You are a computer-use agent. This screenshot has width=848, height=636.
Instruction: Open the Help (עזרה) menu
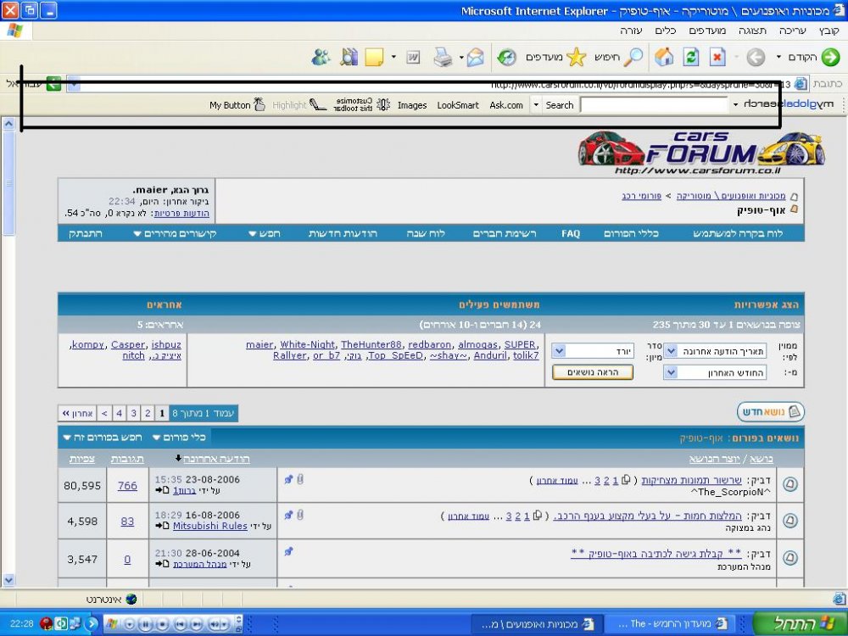point(631,31)
